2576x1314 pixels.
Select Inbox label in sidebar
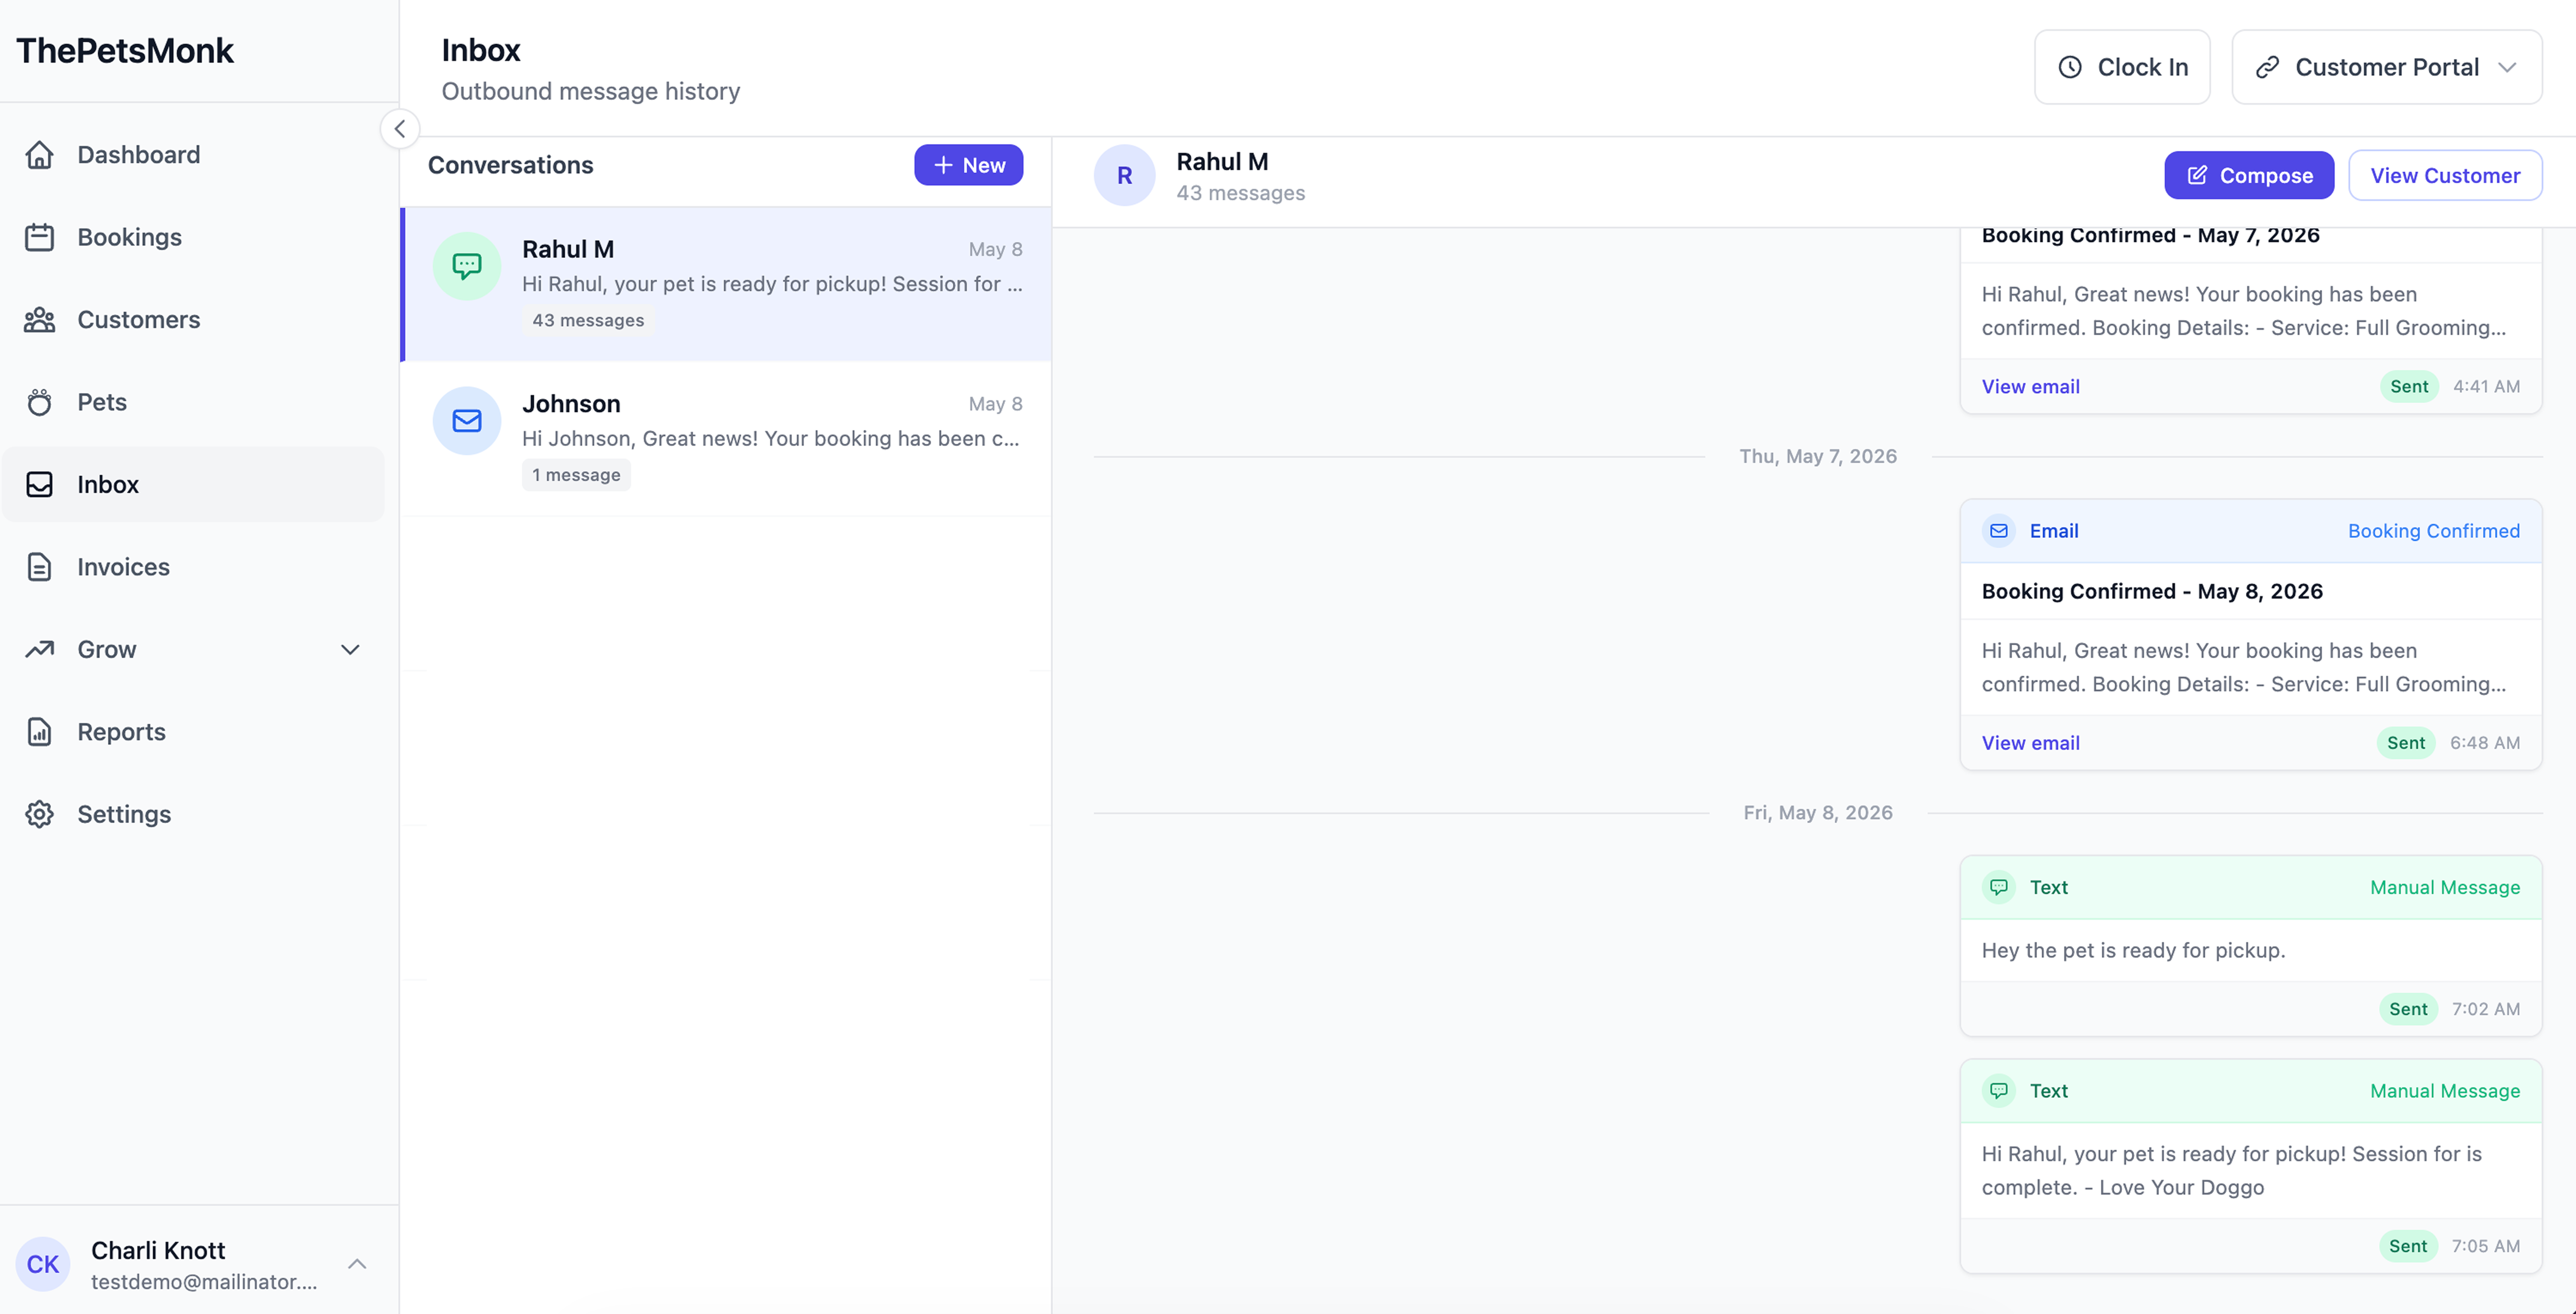pos(108,484)
